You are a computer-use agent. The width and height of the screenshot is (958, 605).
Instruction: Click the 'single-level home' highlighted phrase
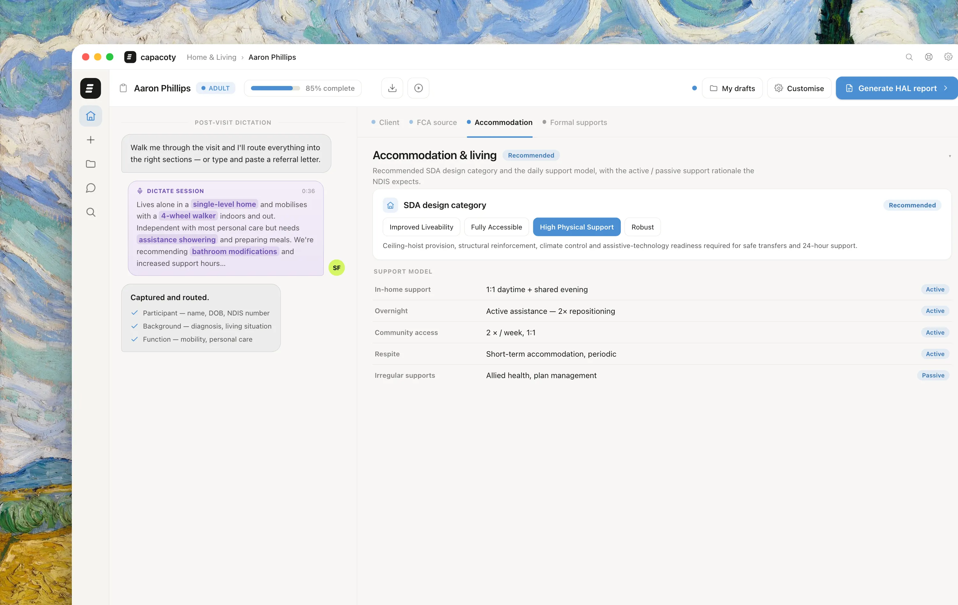click(224, 204)
